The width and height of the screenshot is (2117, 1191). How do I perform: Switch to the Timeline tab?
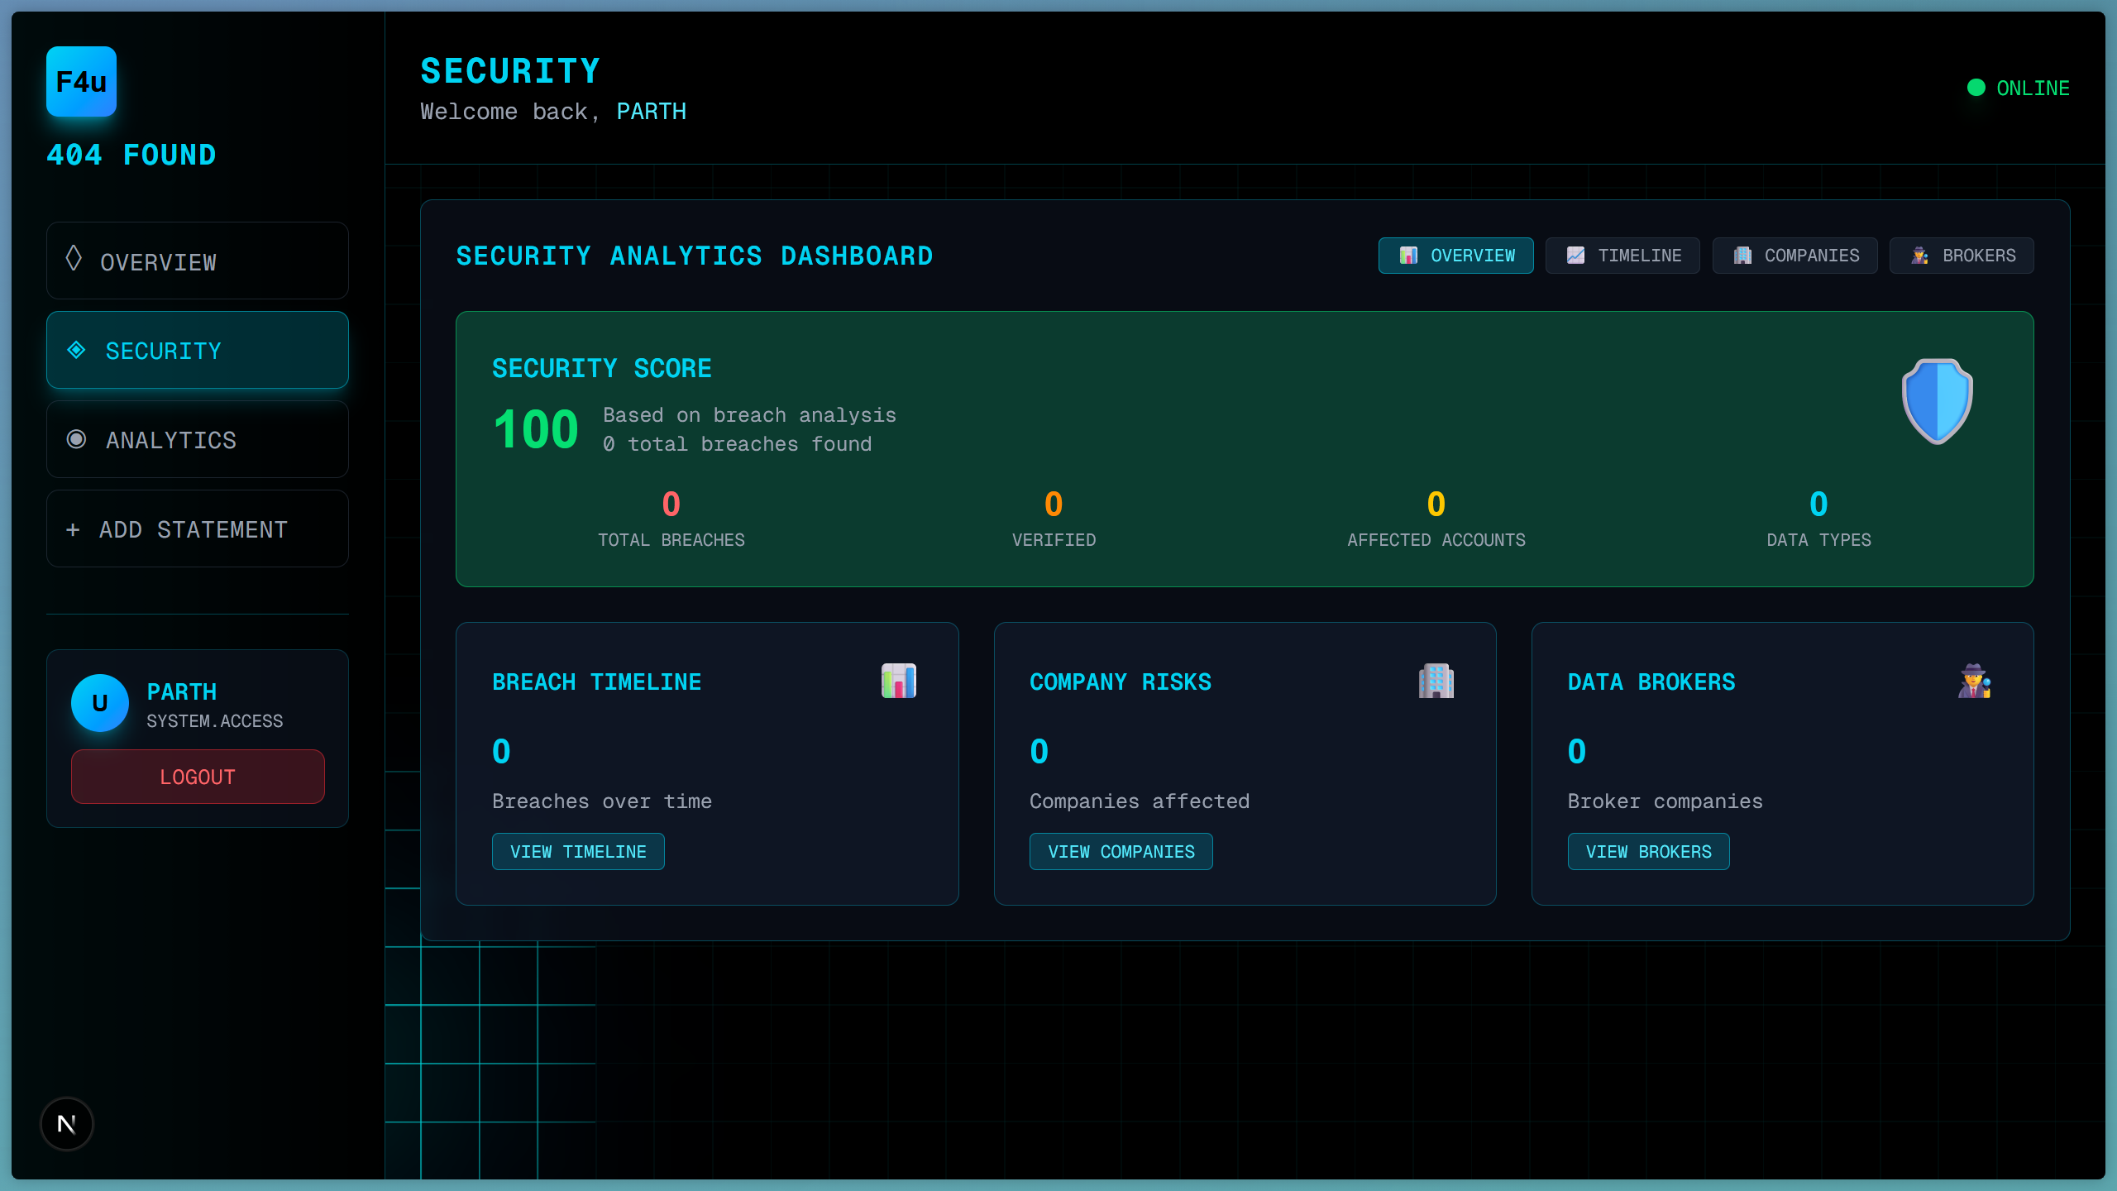coord(1622,256)
